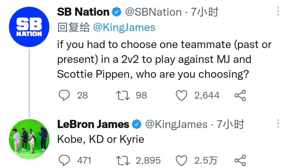Reply to LeBron James tweet
Viewport: 293px width, 168px height.
click(x=64, y=160)
